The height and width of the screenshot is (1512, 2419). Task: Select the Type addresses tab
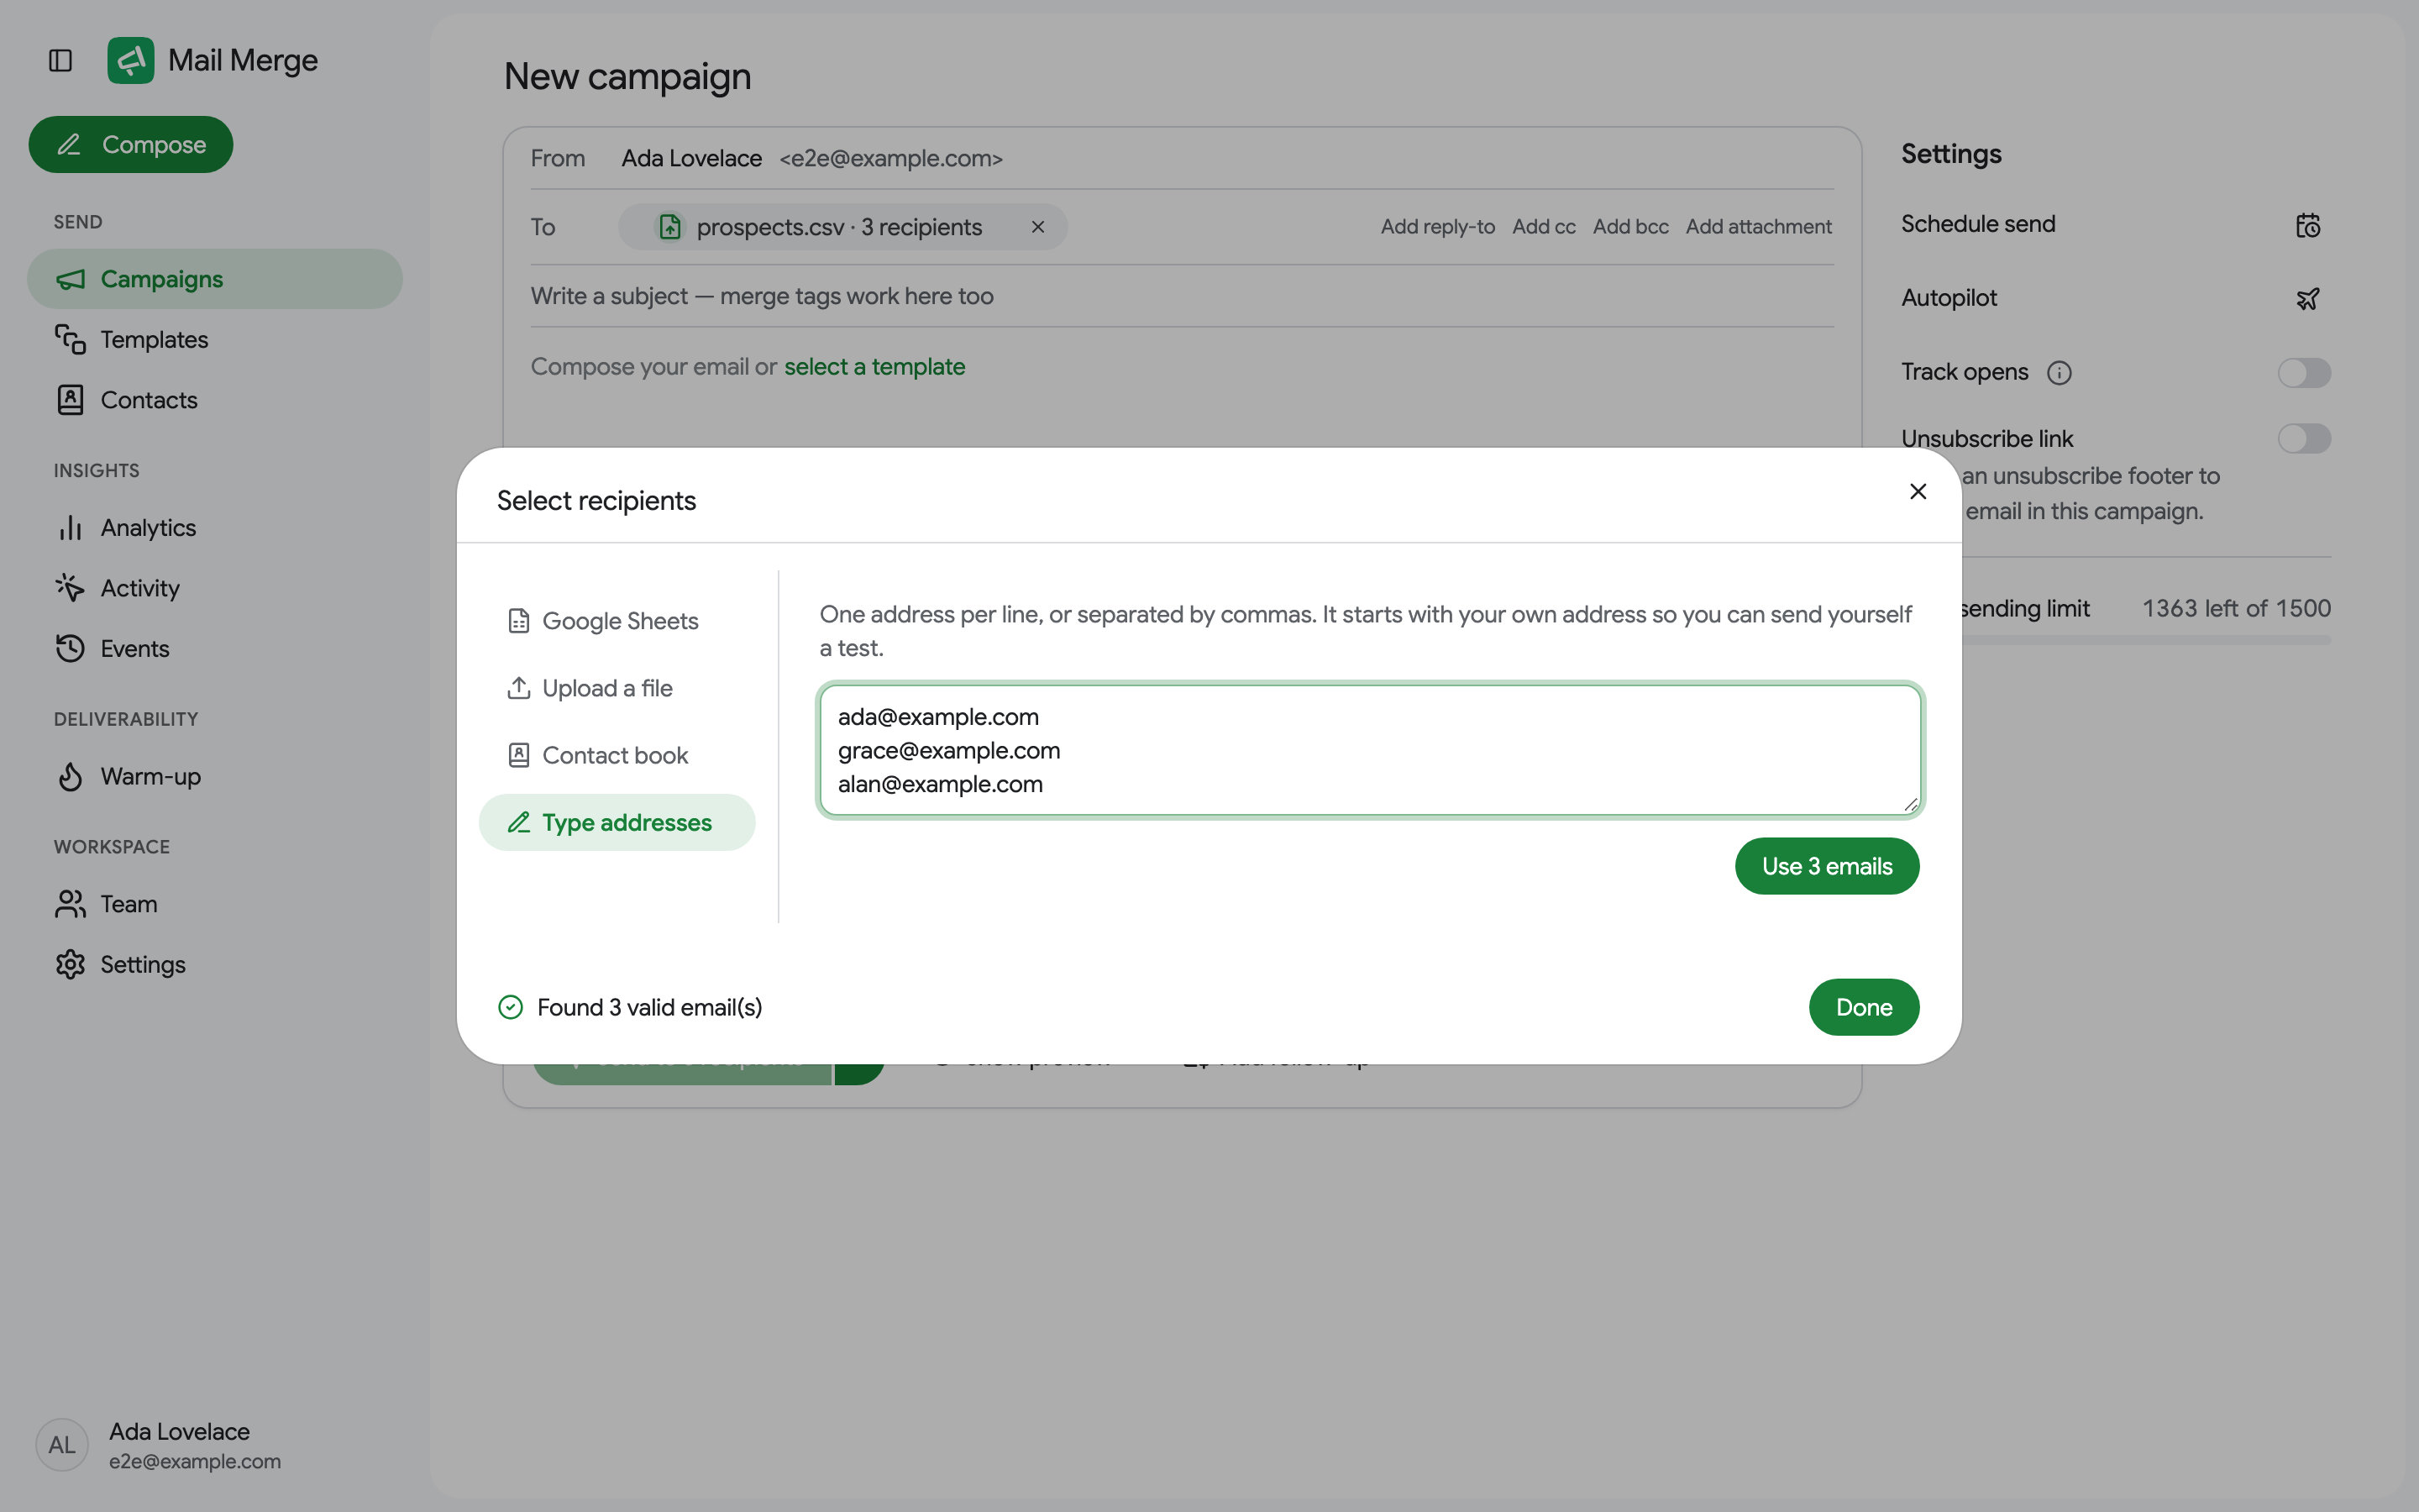tap(617, 822)
